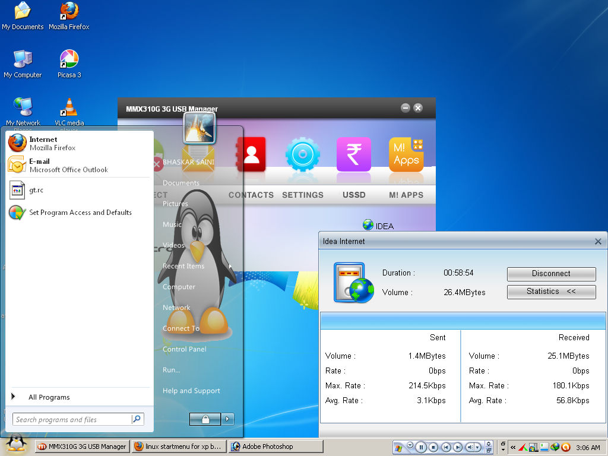
Task: Collapse the Statistics panel via Statistics << button
Action: (551, 292)
